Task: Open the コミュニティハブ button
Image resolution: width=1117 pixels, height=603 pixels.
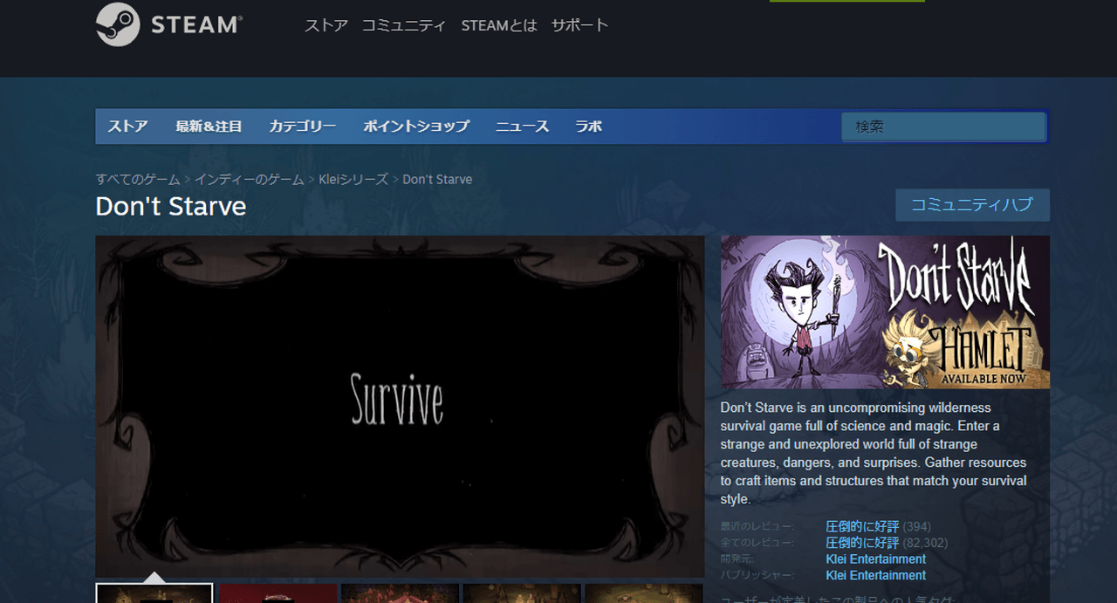Action: pos(972,205)
